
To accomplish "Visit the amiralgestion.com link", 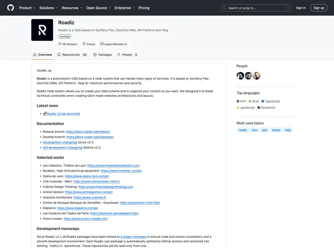I will click(x=89, y=192).
